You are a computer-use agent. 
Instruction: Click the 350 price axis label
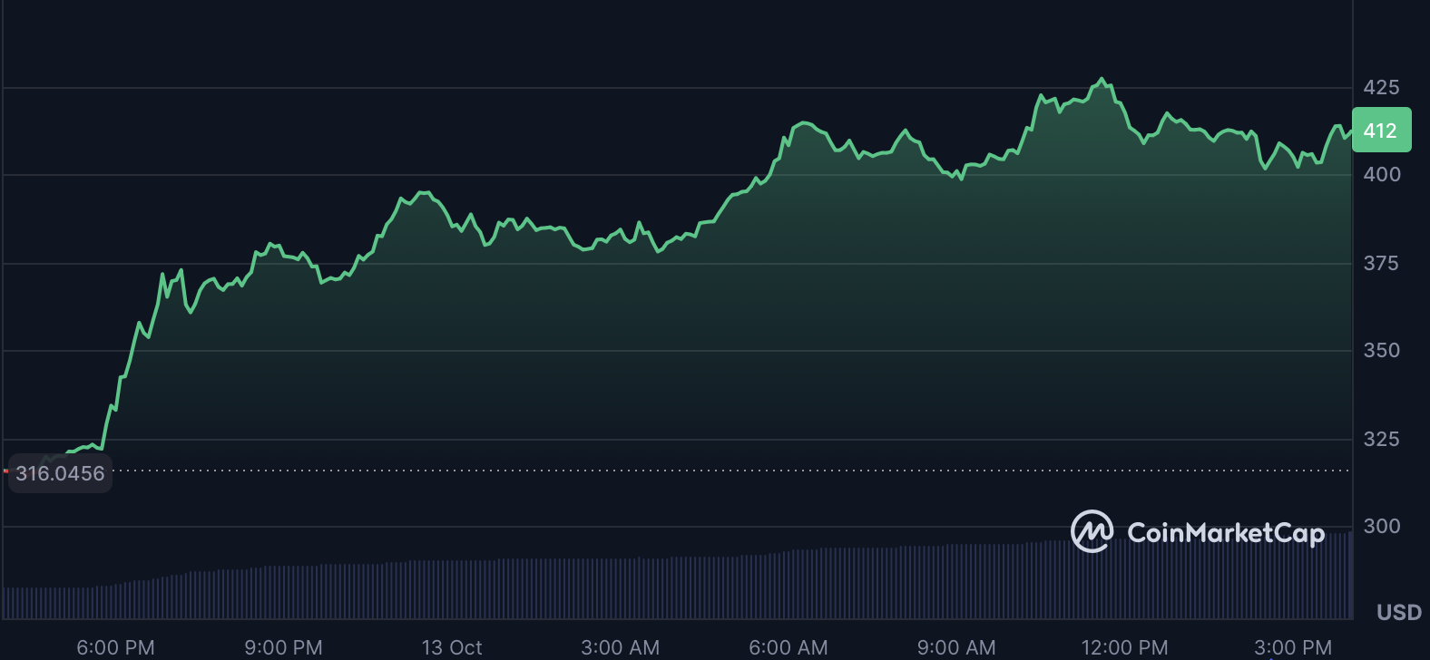coord(1381,350)
